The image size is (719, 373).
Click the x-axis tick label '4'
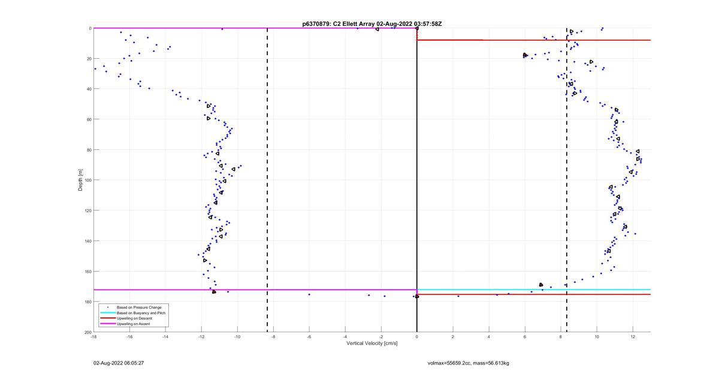pos(489,336)
